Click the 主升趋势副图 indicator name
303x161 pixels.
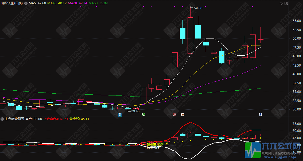coord(14,119)
